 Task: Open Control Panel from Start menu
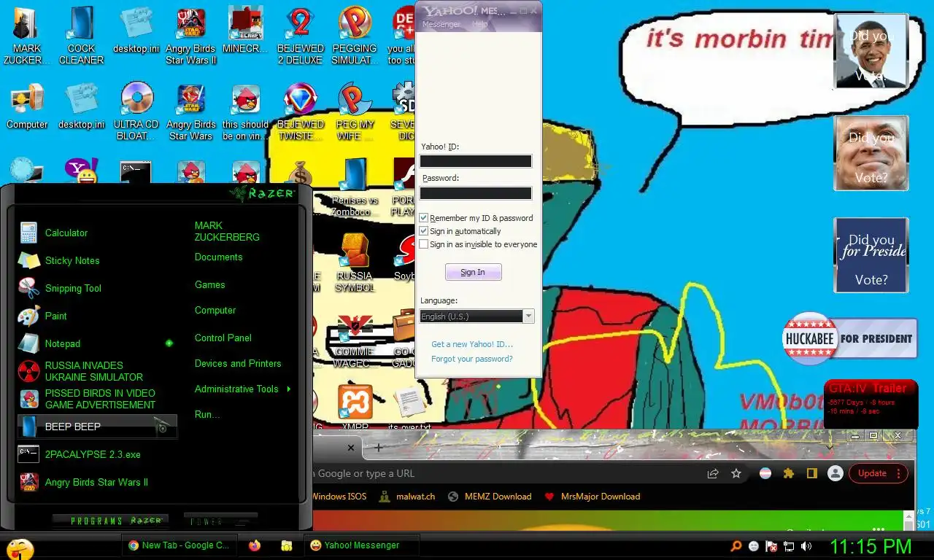pyautogui.click(x=223, y=338)
